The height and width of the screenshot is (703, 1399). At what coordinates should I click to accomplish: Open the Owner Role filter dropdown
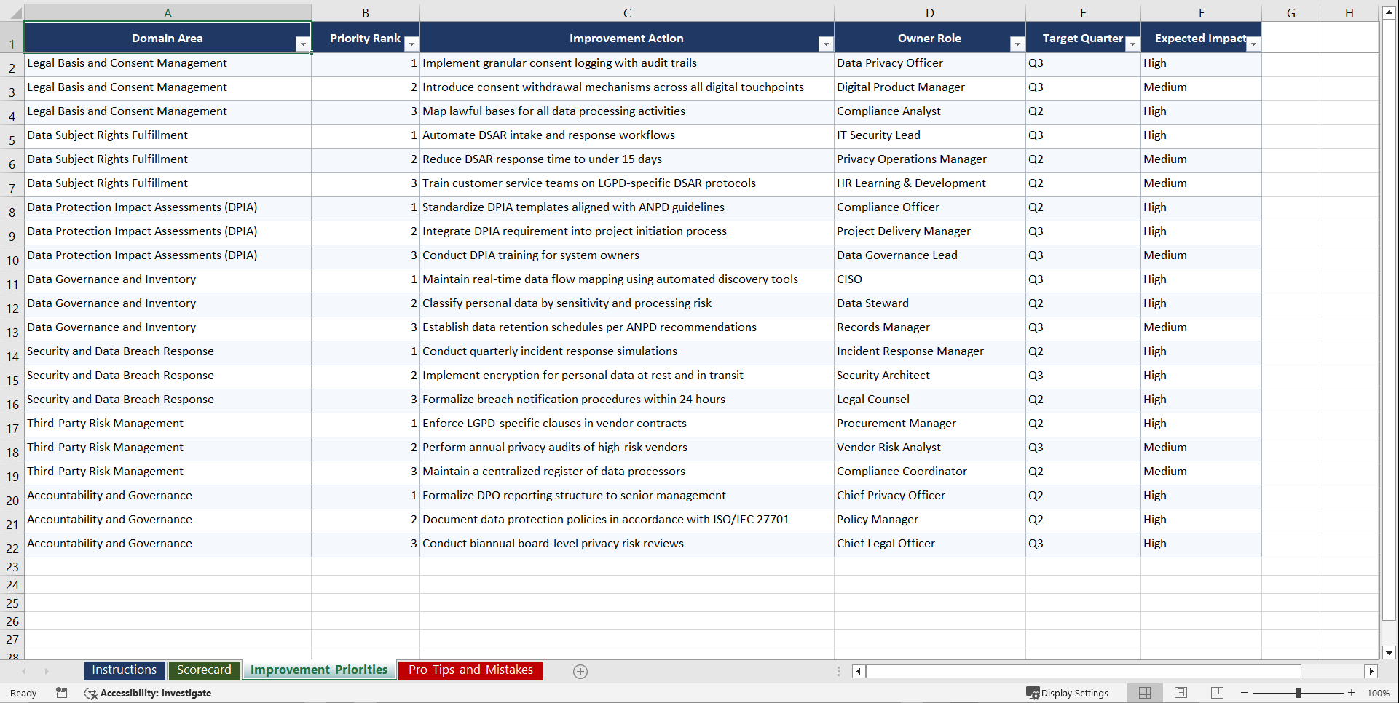pos(1017,44)
